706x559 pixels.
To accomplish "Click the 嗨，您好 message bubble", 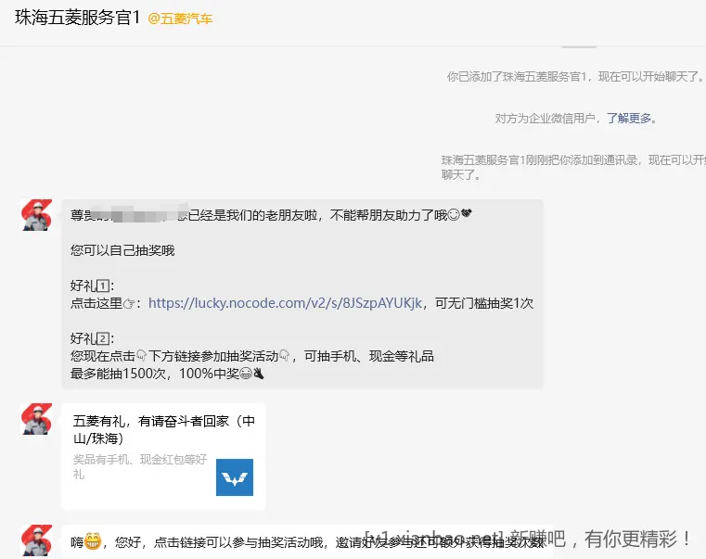I will coord(307,542).
